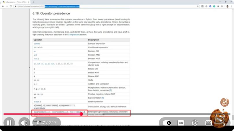Click the red scrubber knob on the progress bar
The width and height of the screenshot is (234, 131).
(81, 114)
